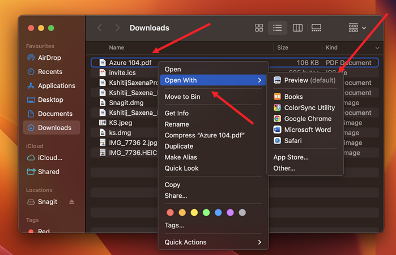Toggle sort order chevron in Kind header

377,47
